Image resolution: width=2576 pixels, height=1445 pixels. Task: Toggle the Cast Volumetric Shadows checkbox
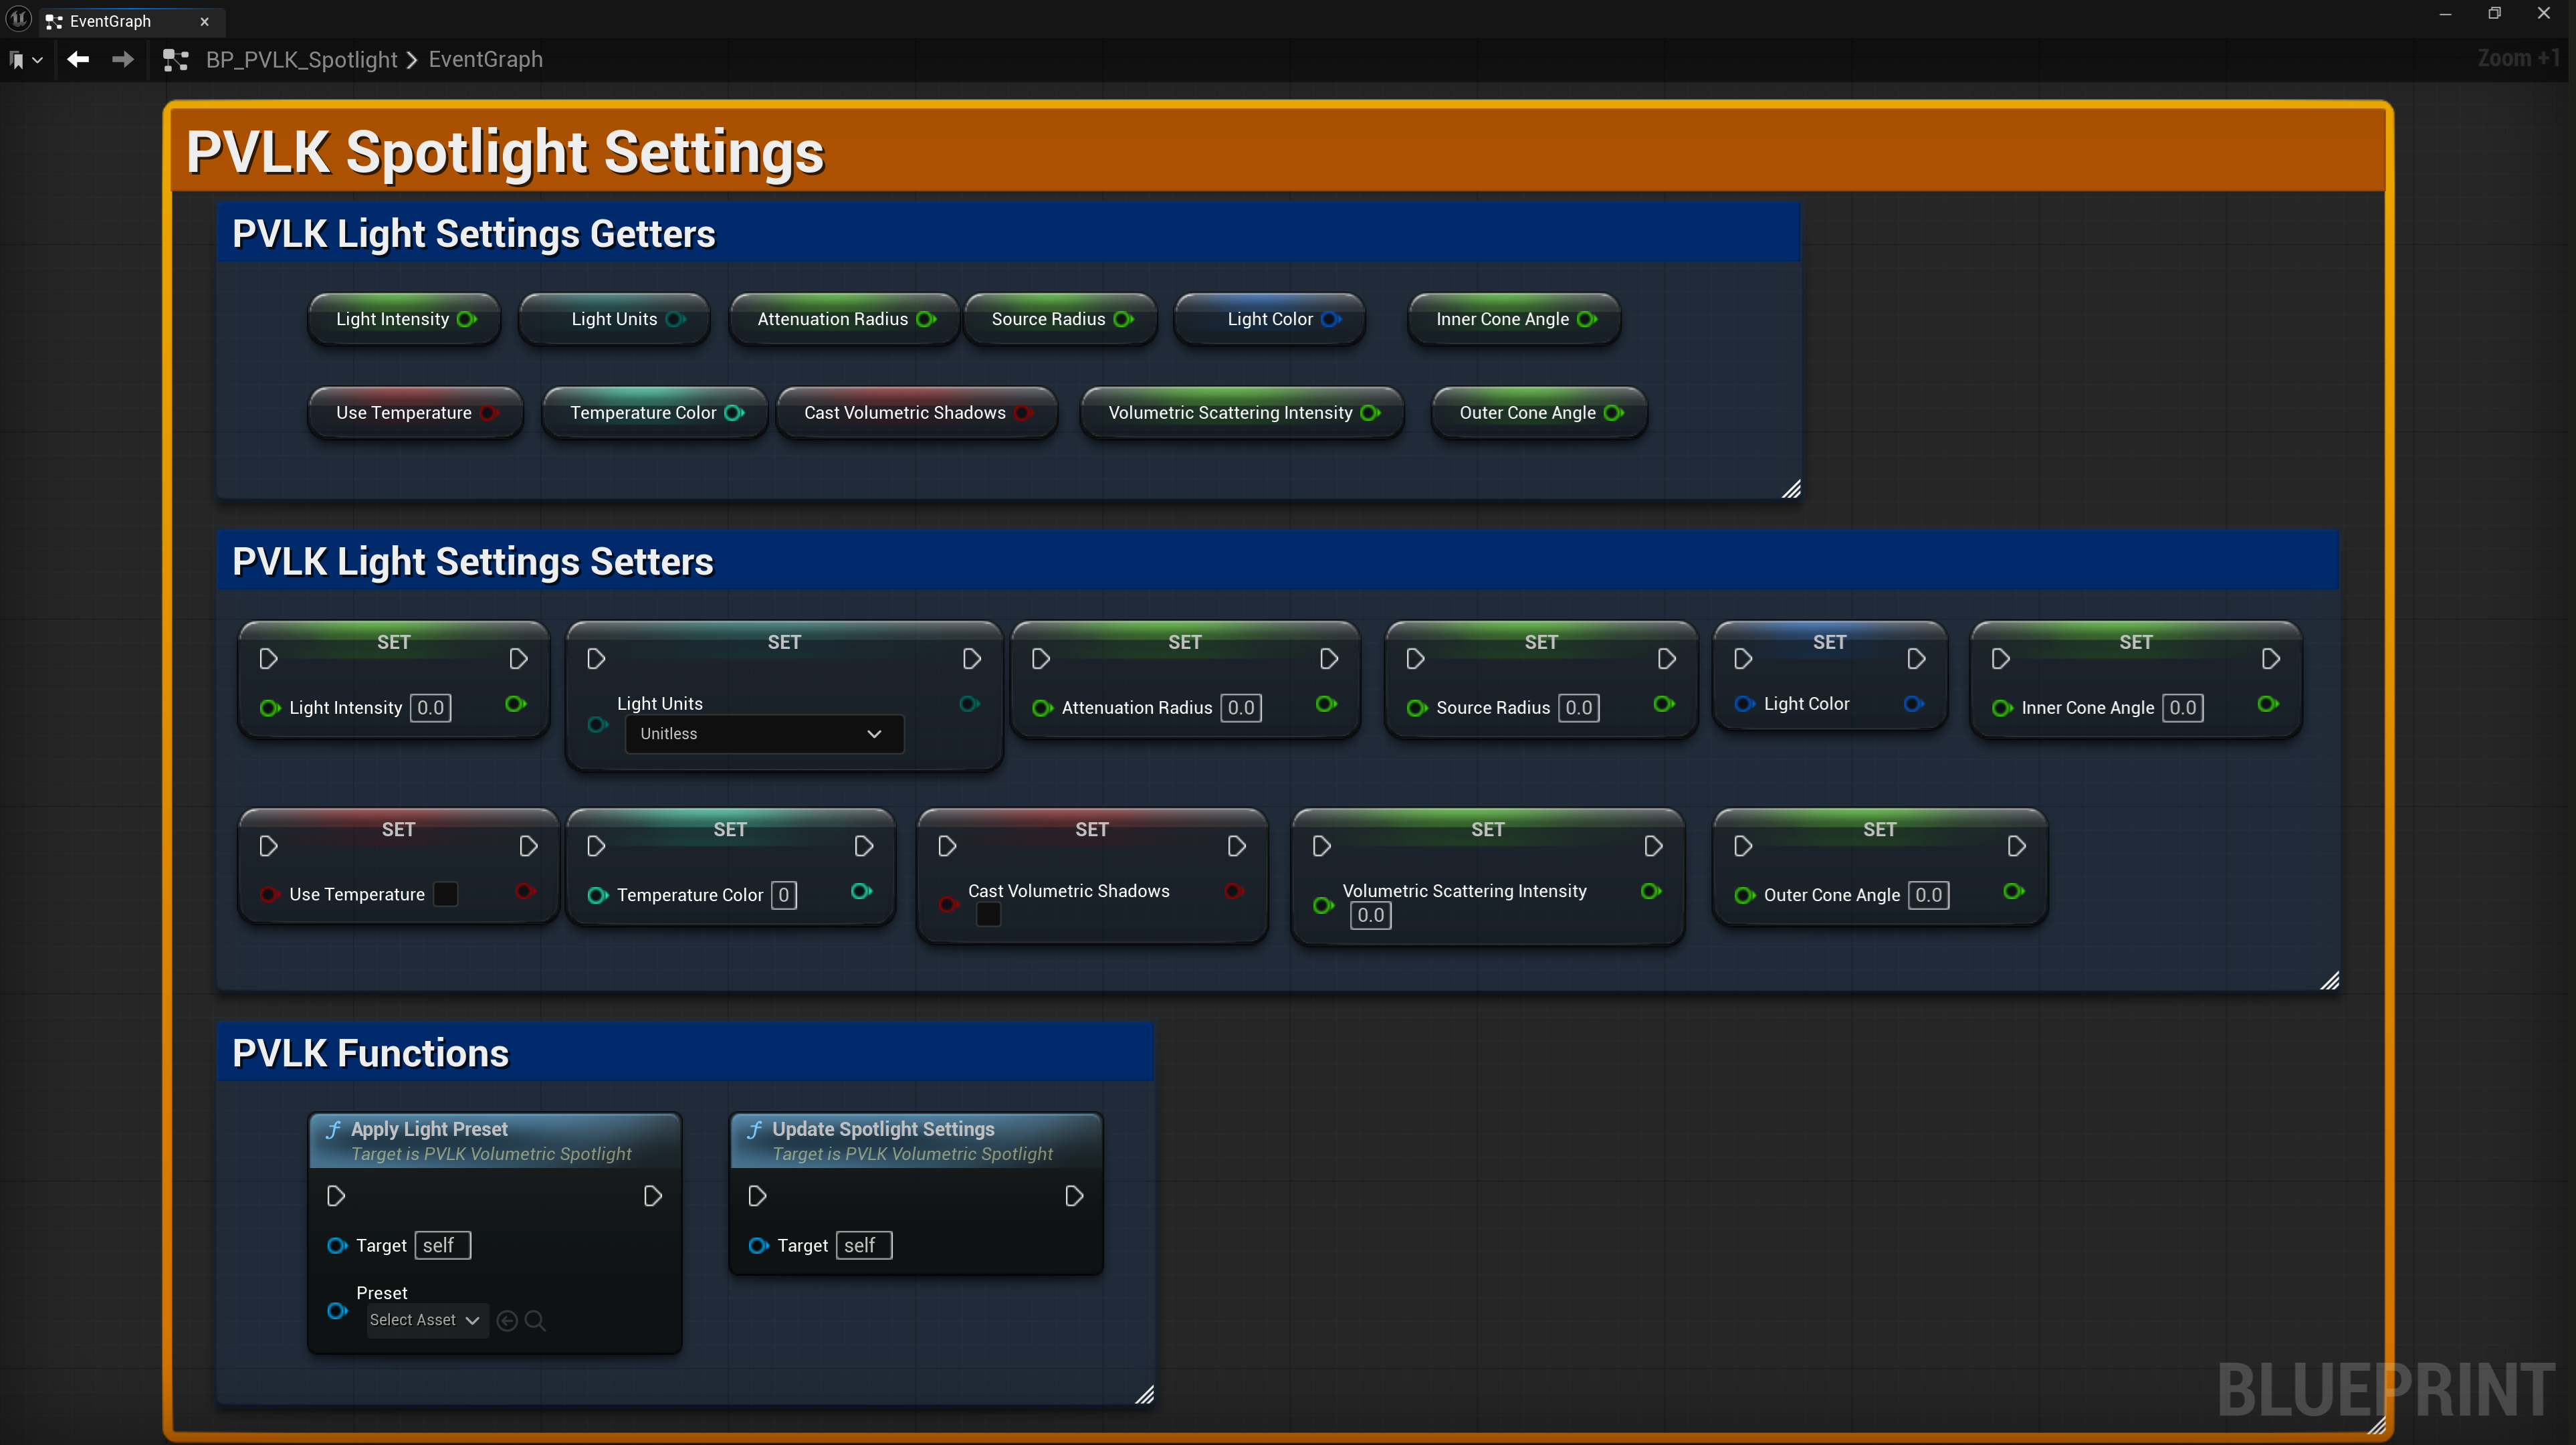[x=988, y=914]
